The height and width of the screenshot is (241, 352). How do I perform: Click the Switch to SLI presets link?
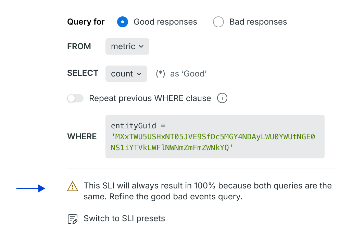(124, 218)
